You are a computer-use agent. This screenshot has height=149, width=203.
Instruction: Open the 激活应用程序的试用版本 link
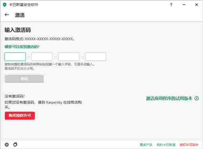(169, 99)
